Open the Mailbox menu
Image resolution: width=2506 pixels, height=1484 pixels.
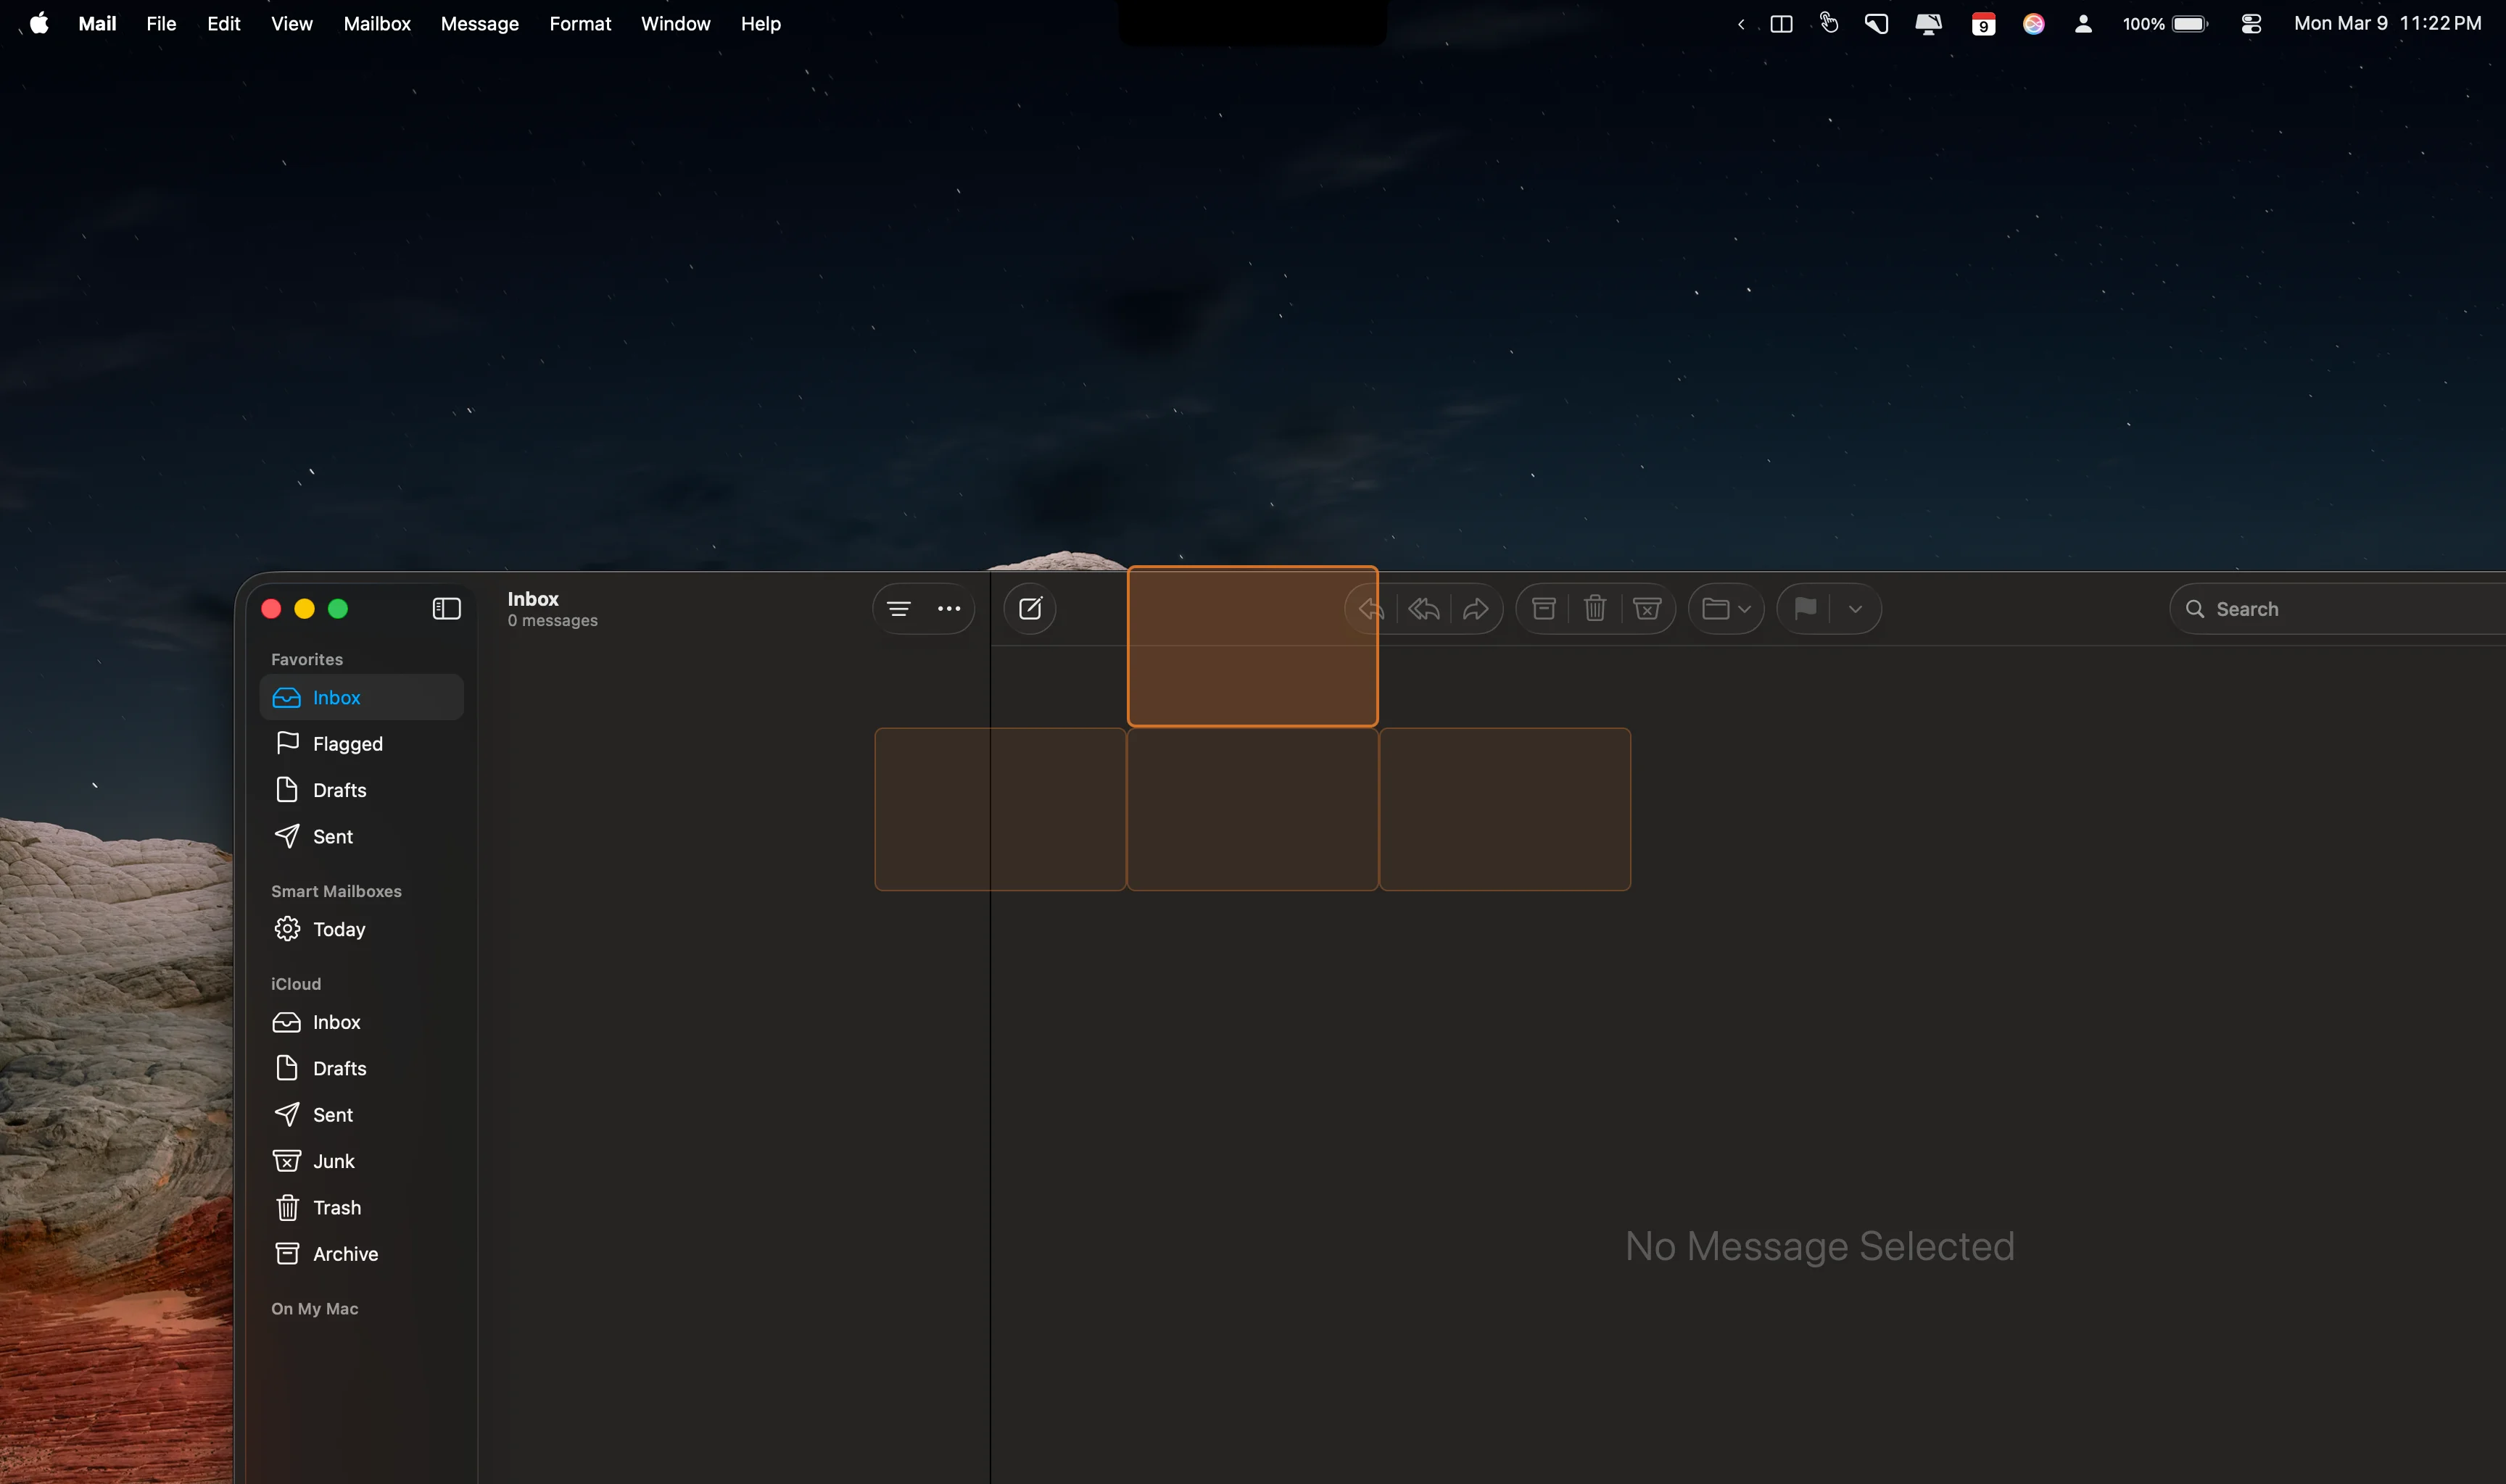(376, 23)
